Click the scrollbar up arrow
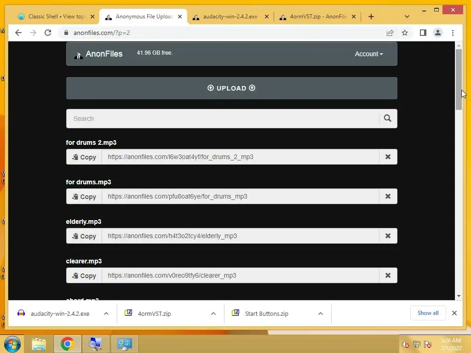 (459, 46)
